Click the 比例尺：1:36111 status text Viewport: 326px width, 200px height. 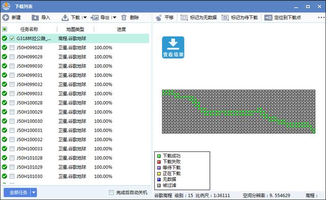coord(213,195)
